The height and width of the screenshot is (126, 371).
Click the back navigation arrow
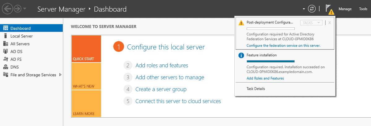(7, 9)
